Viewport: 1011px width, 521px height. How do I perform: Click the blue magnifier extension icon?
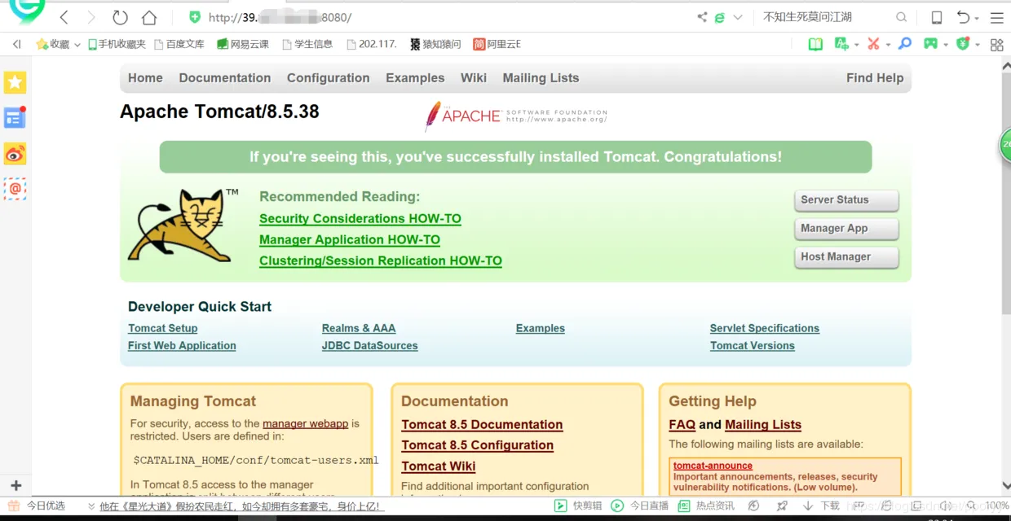(904, 44)
